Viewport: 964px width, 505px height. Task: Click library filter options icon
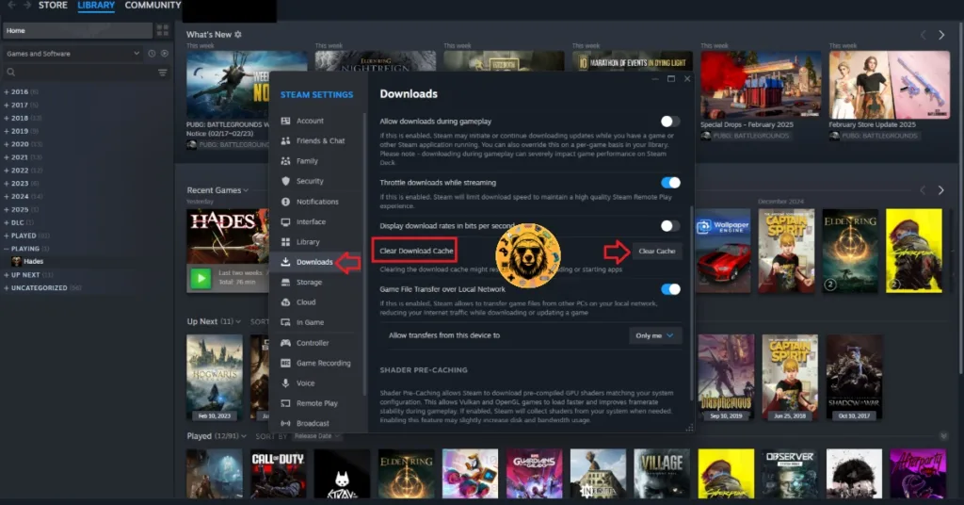(x=162, y=73)
